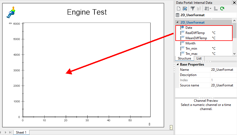This screenshot has width=237, height=135.
Task: Click the refresh data portal icon
Action: point(222,9)
